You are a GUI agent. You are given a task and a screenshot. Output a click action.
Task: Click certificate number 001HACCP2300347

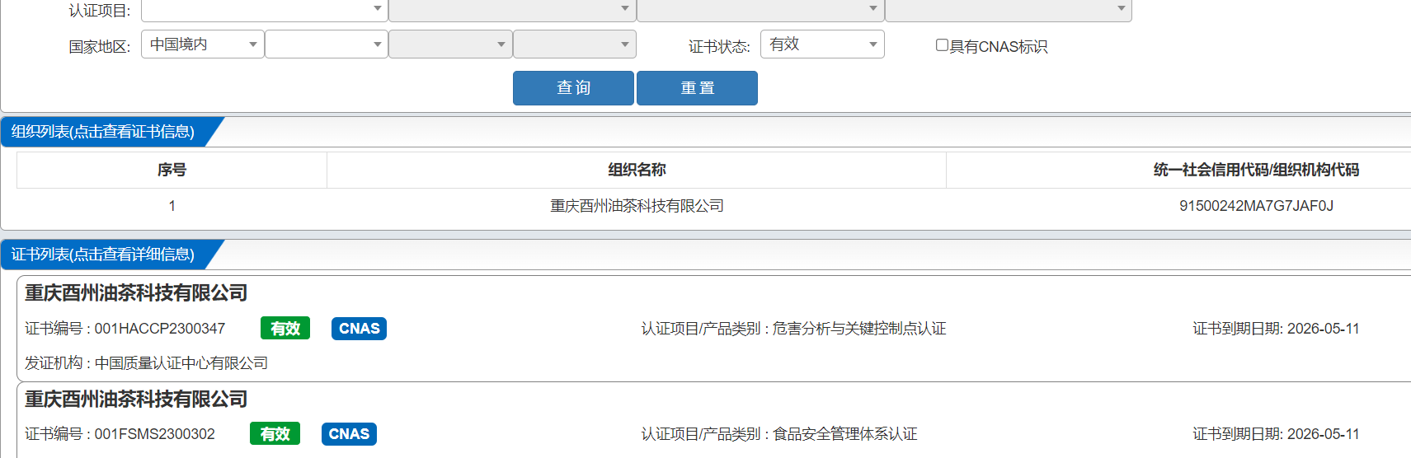[159, 329]
